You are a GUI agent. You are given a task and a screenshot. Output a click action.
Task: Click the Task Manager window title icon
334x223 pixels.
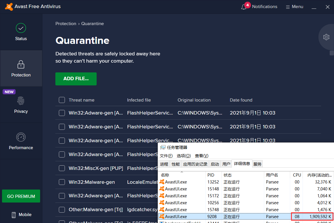click(x=163, y=147)
